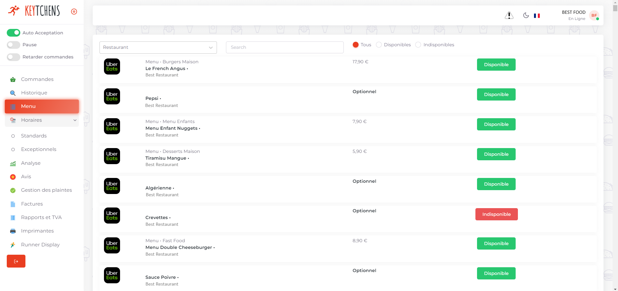Enable the Pause toggle
618x291 pixels.
[14, 45]
